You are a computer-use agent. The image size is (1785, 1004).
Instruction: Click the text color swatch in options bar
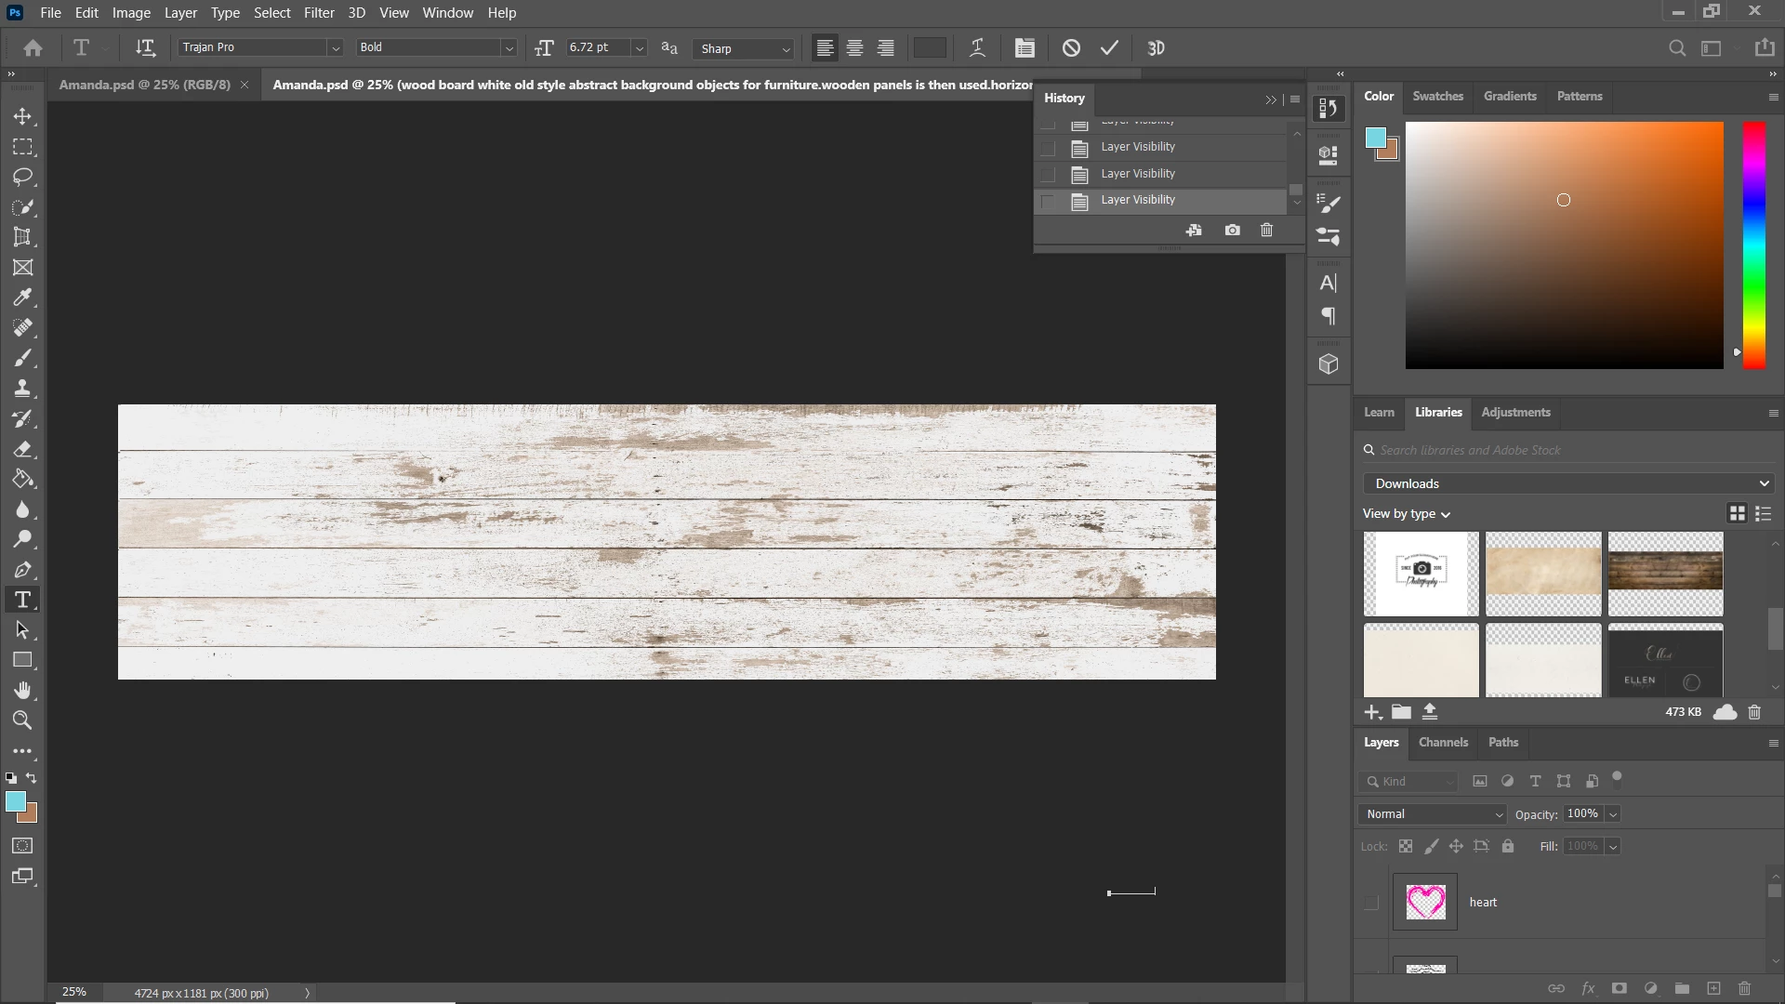(x=930, y=48)
